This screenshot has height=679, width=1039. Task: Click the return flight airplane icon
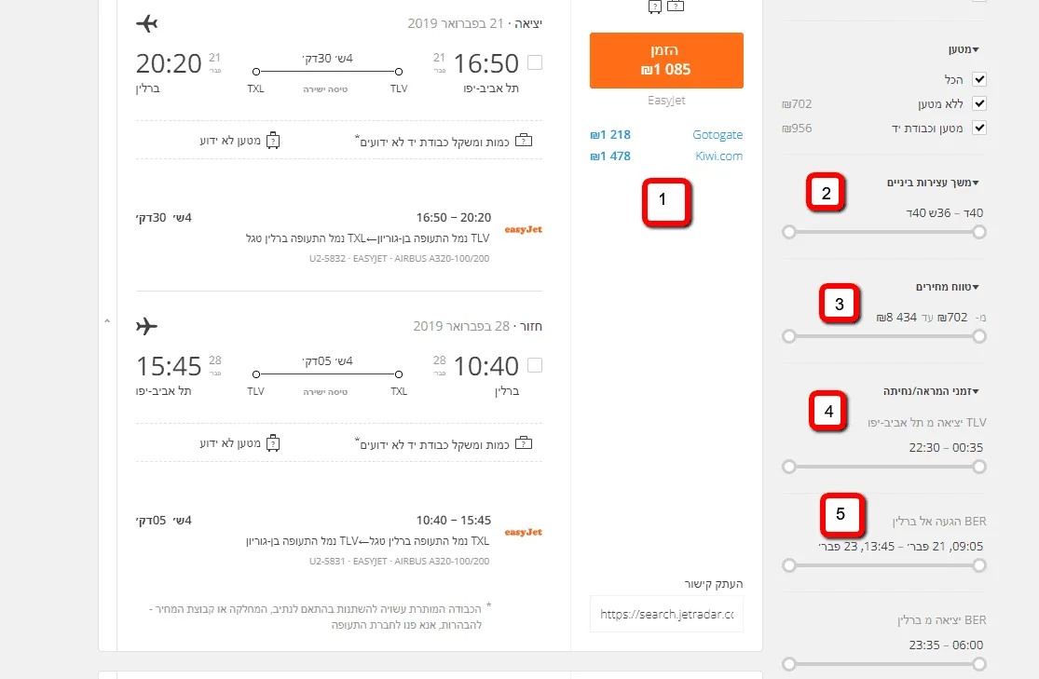pos(147,327)
